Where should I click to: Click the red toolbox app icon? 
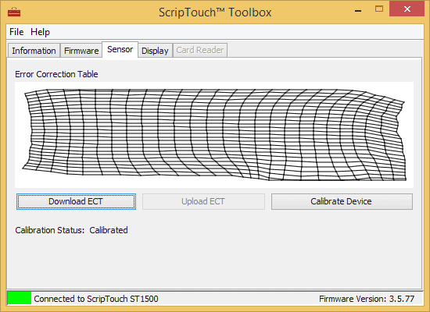coord(14,12)
